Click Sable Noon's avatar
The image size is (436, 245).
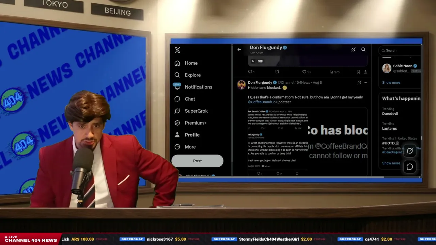(387, 68)
